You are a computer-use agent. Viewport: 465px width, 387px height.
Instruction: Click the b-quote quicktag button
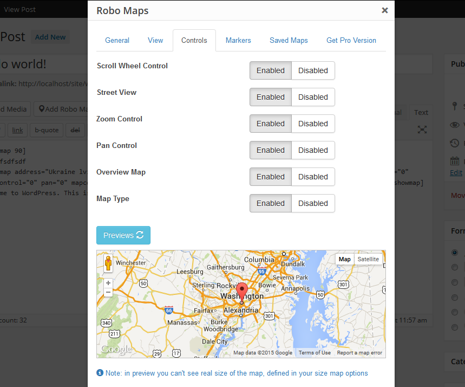tap(47, 130)
